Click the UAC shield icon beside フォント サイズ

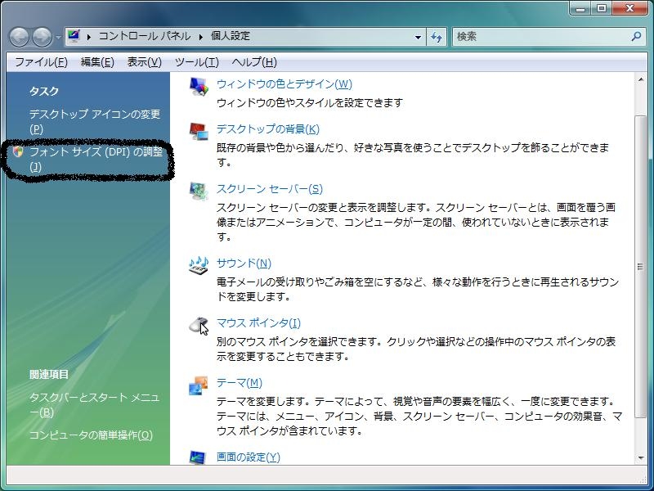click(18, 151)
